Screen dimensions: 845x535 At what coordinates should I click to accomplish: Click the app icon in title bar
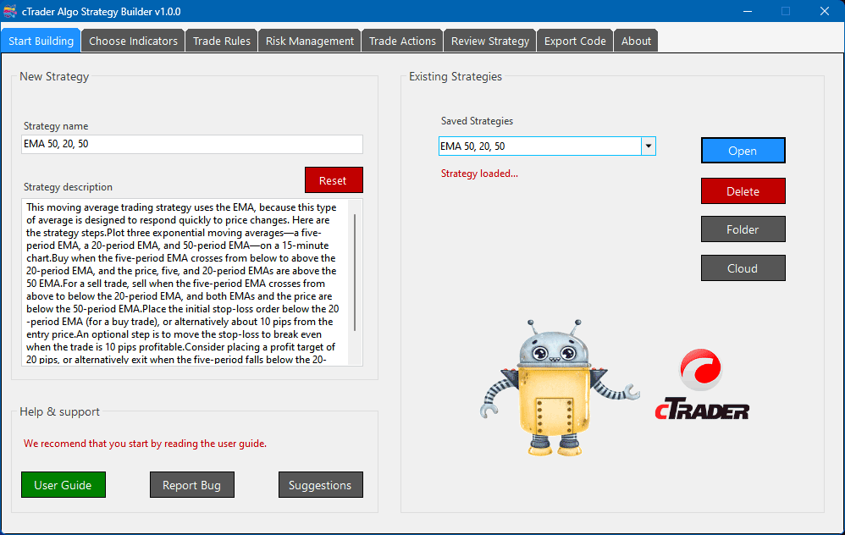coord(10,11)
